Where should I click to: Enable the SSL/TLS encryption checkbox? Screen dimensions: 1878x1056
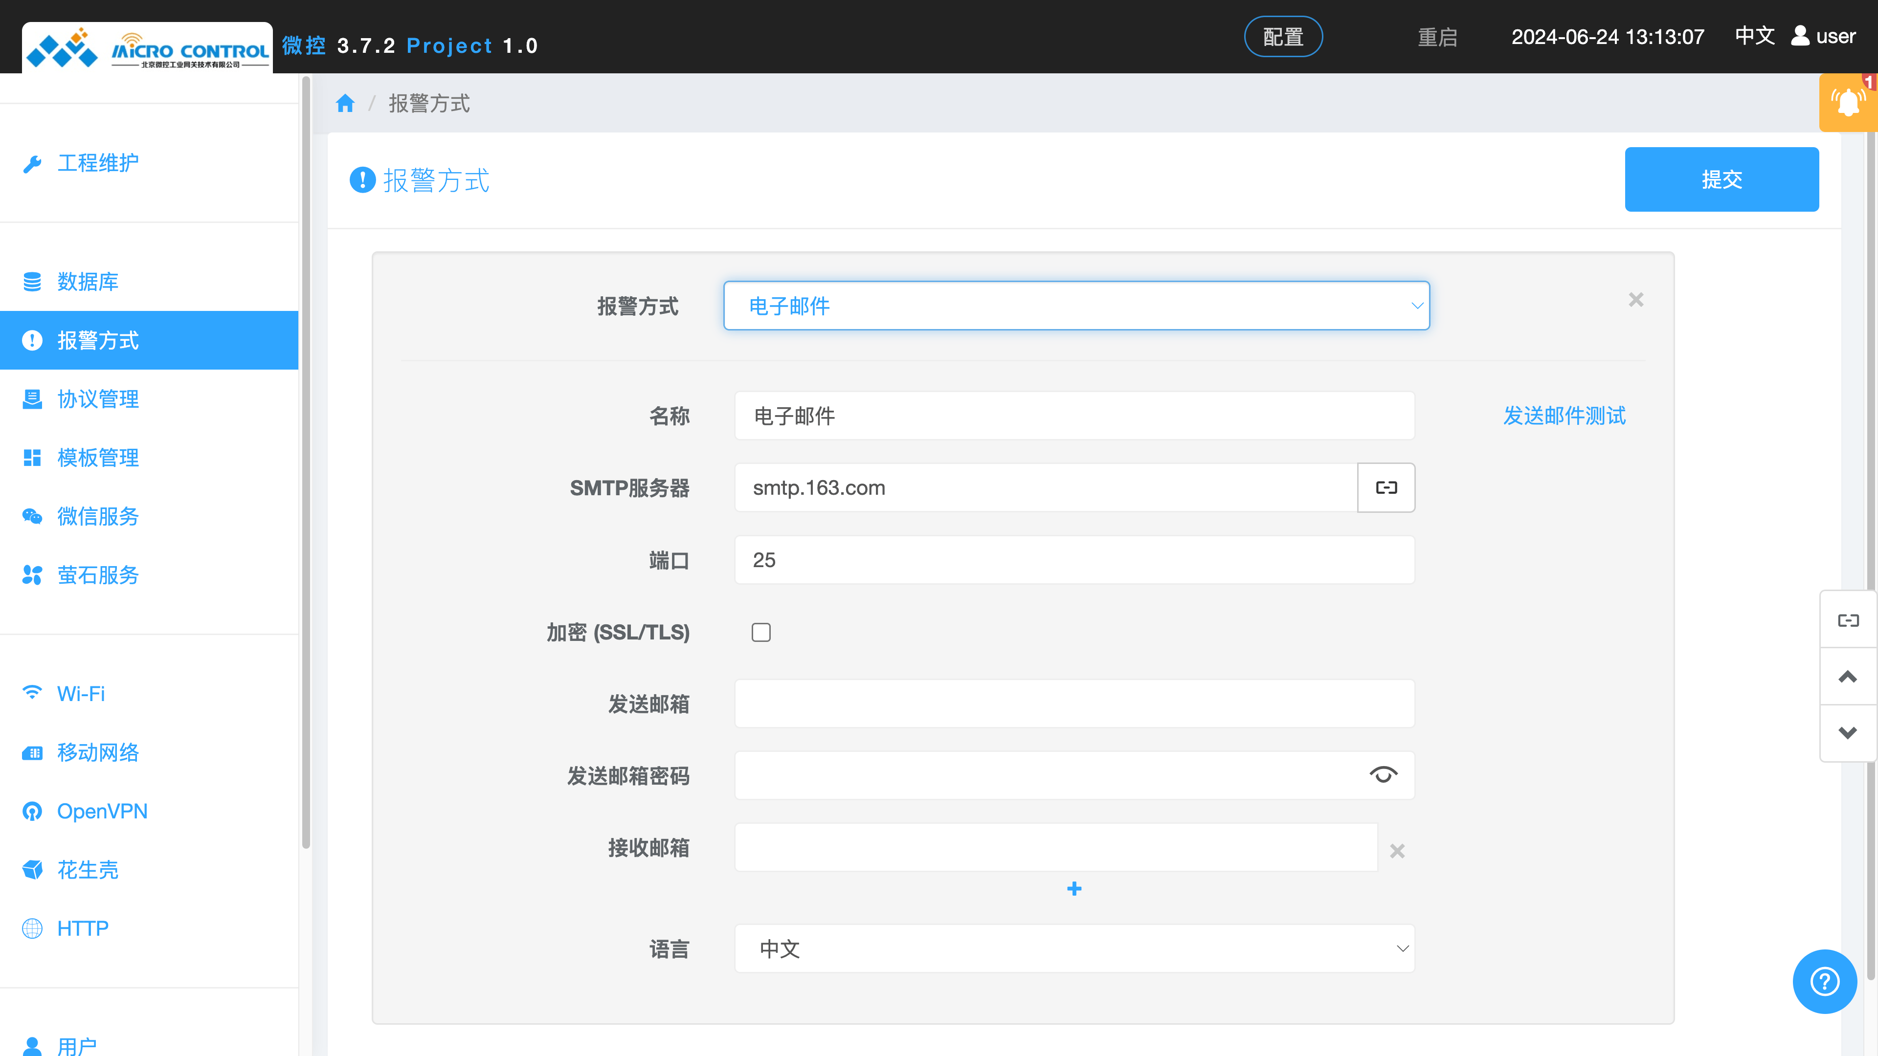(761, 632)
